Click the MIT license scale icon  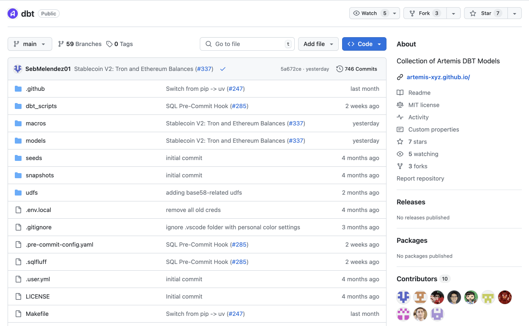400,105
